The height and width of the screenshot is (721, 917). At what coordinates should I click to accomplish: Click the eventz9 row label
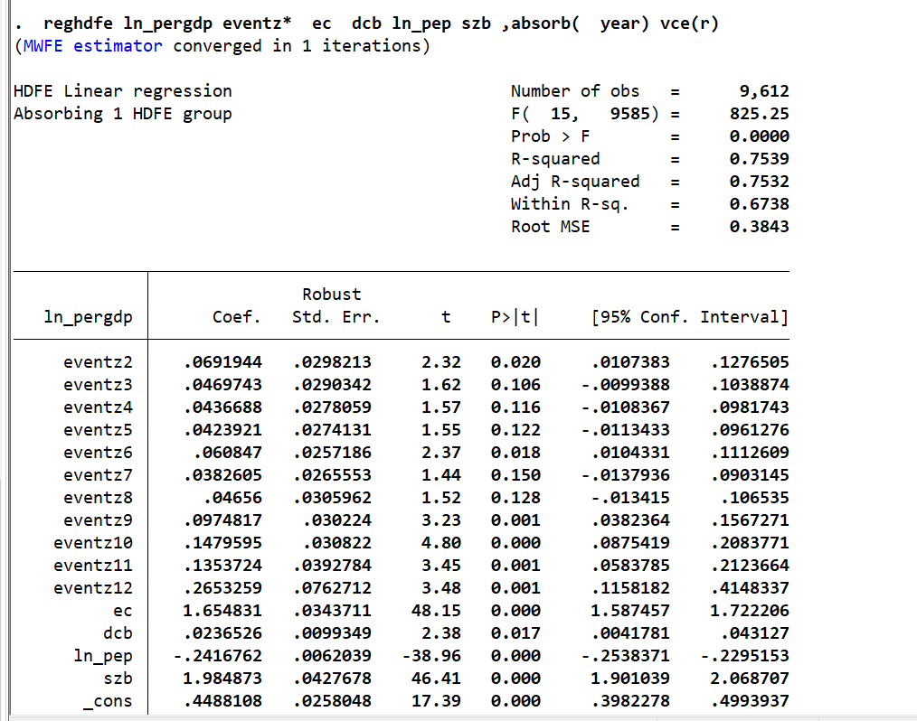(99, 520)
